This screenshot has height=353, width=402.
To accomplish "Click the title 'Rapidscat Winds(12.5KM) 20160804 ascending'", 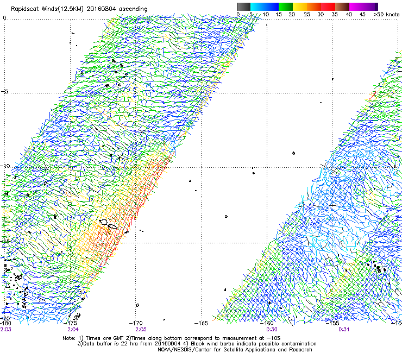I will click(79, 9).
